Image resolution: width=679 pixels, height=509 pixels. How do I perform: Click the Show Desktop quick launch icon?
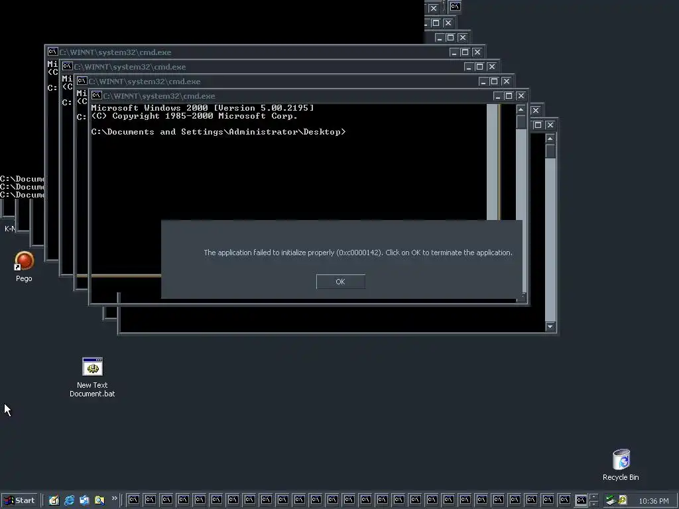tap(54, 500)
